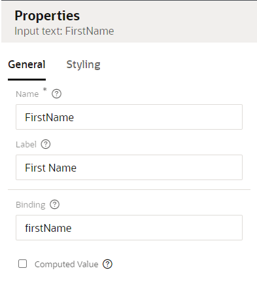
Task: Focus the Binding field with firstName
Action: (129, 228)
